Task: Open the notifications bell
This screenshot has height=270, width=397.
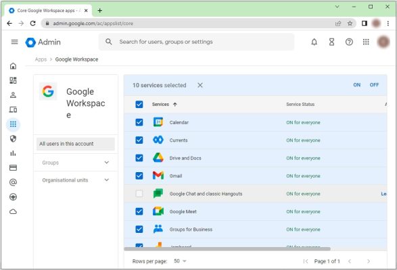Action: click(314, 42)
